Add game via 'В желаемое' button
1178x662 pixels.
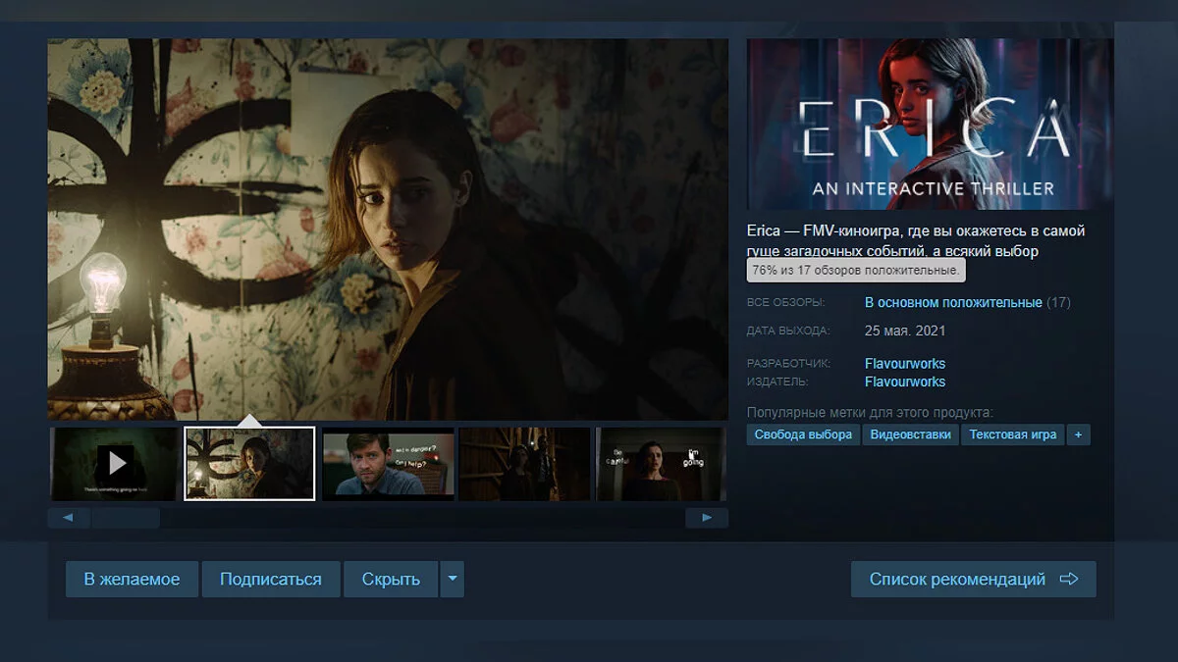point(132,580)
